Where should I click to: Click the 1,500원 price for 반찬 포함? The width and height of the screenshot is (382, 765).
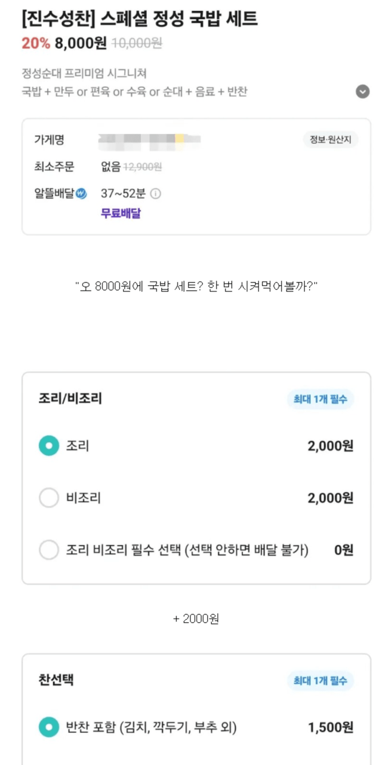pyautogui.click(x=331, y=727)
